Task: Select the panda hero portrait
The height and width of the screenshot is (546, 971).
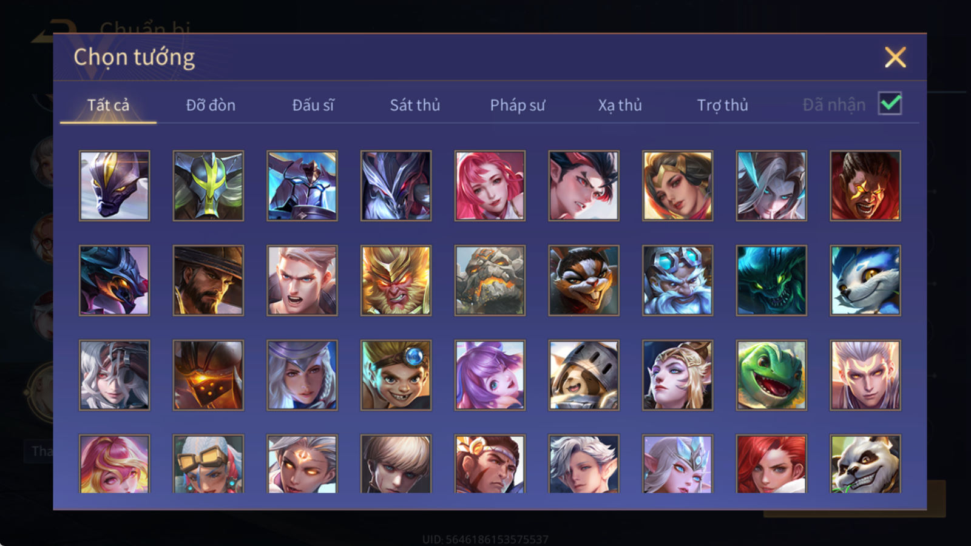Action: pos(865,463)
